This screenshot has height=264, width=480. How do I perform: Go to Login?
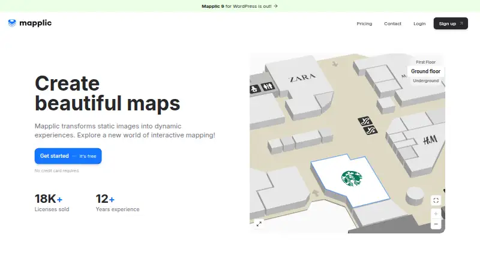(419, 23)
